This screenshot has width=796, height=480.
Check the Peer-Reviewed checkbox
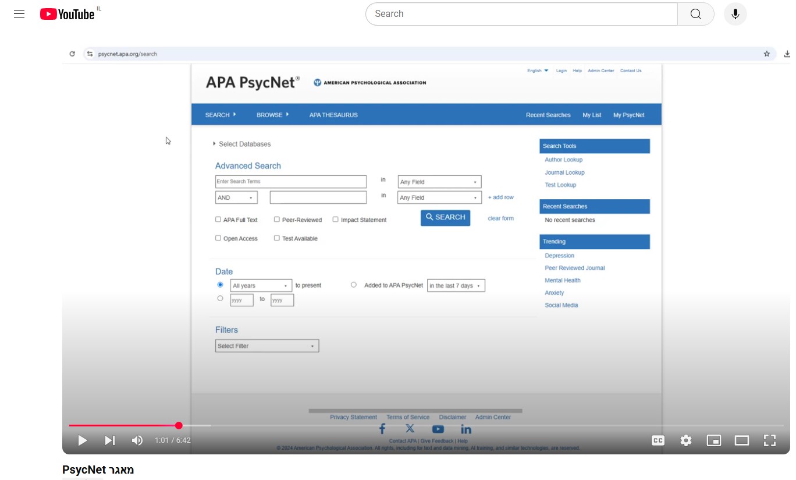click(277, 220)
